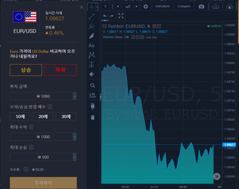239x189 pixels.
Task: Select the 30배 multiplier option
Action: 66,117
